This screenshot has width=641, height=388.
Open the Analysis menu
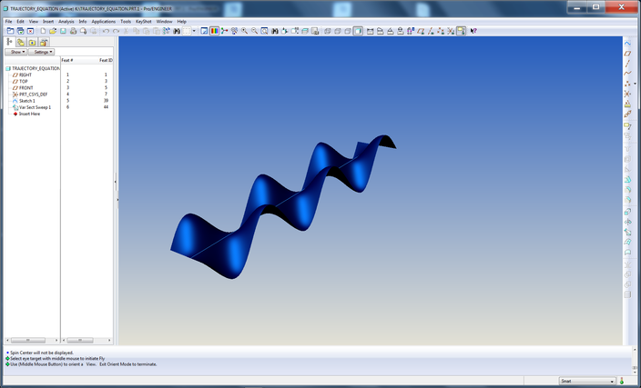point(66,22)
